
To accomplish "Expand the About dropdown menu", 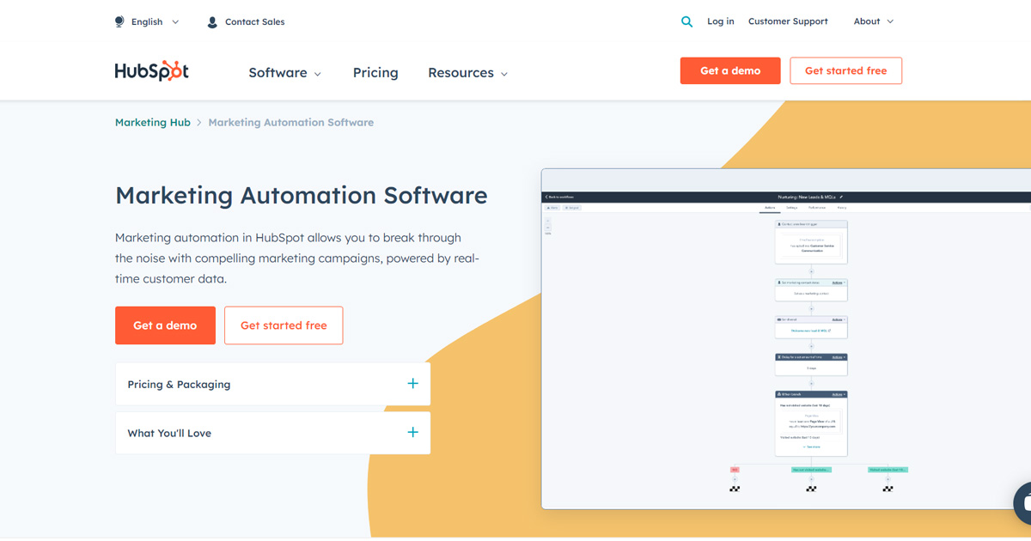I will (873, 21).
